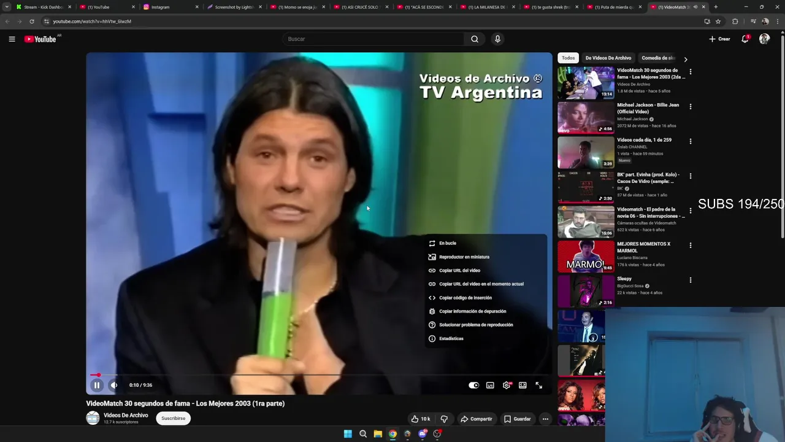Open 'Estadísticas' from context menu
The image size is (785, 442).
(486, 338)
